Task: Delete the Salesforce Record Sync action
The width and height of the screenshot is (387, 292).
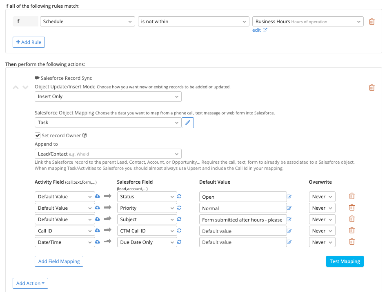Action: tap(371, 88)
